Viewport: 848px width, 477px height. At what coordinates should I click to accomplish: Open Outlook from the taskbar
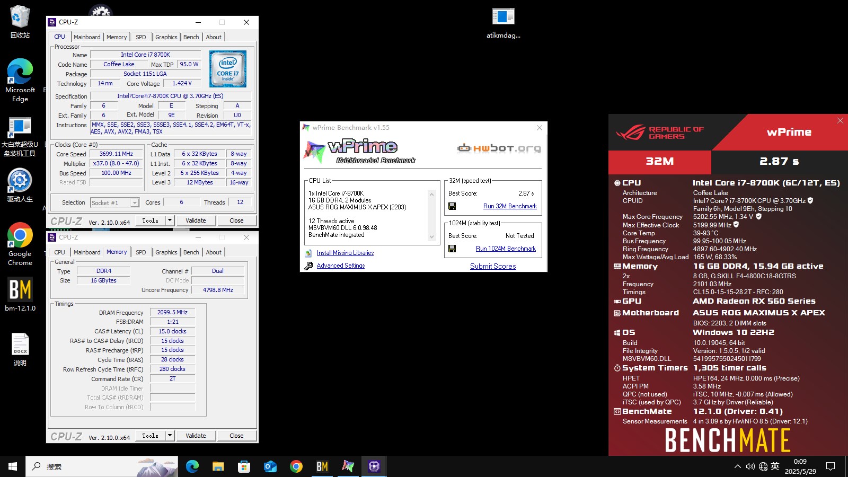click(x=270, y=466)
